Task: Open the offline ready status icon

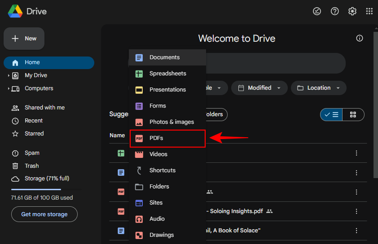Action: point(317,11)
